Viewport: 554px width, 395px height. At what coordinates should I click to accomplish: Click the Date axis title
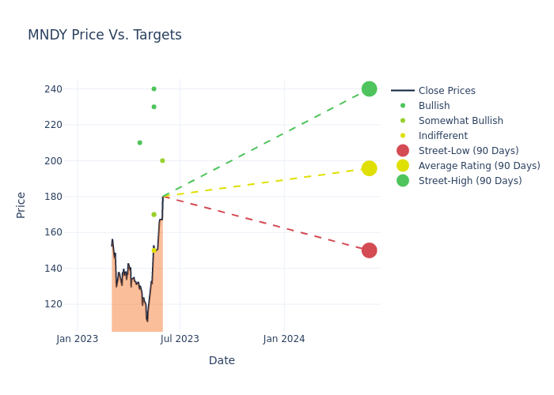pos(222,361)
